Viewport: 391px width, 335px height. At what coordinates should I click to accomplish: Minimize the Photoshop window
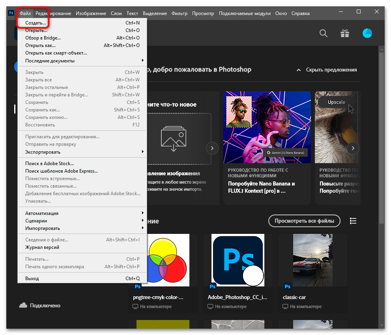[341, 11]
